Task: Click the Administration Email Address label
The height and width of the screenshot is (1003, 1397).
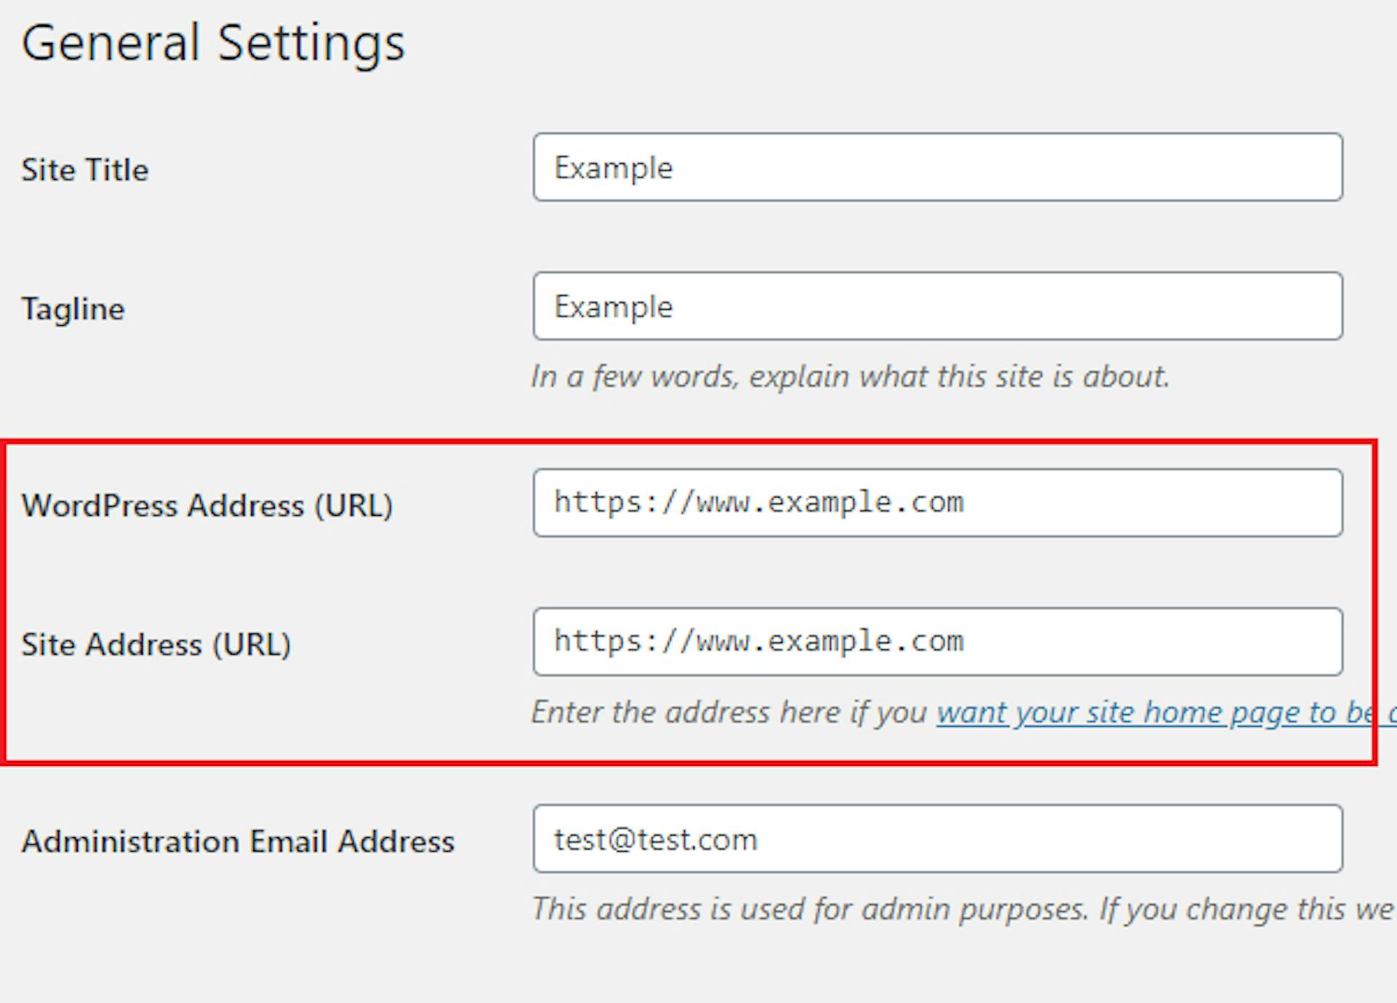Action: tap(237, 842)
